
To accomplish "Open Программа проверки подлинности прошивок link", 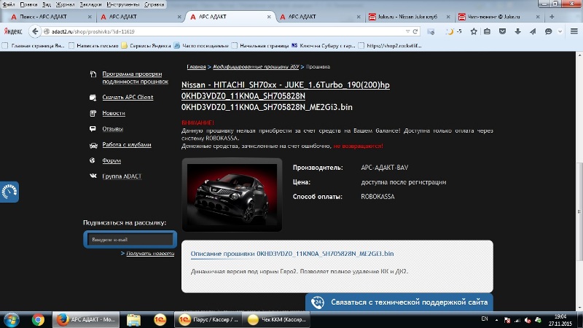I will pyautogui.click(x=136, y=78).
